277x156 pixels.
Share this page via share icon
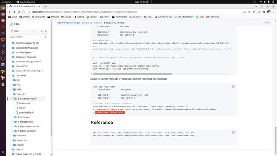[x=249, y=12]
